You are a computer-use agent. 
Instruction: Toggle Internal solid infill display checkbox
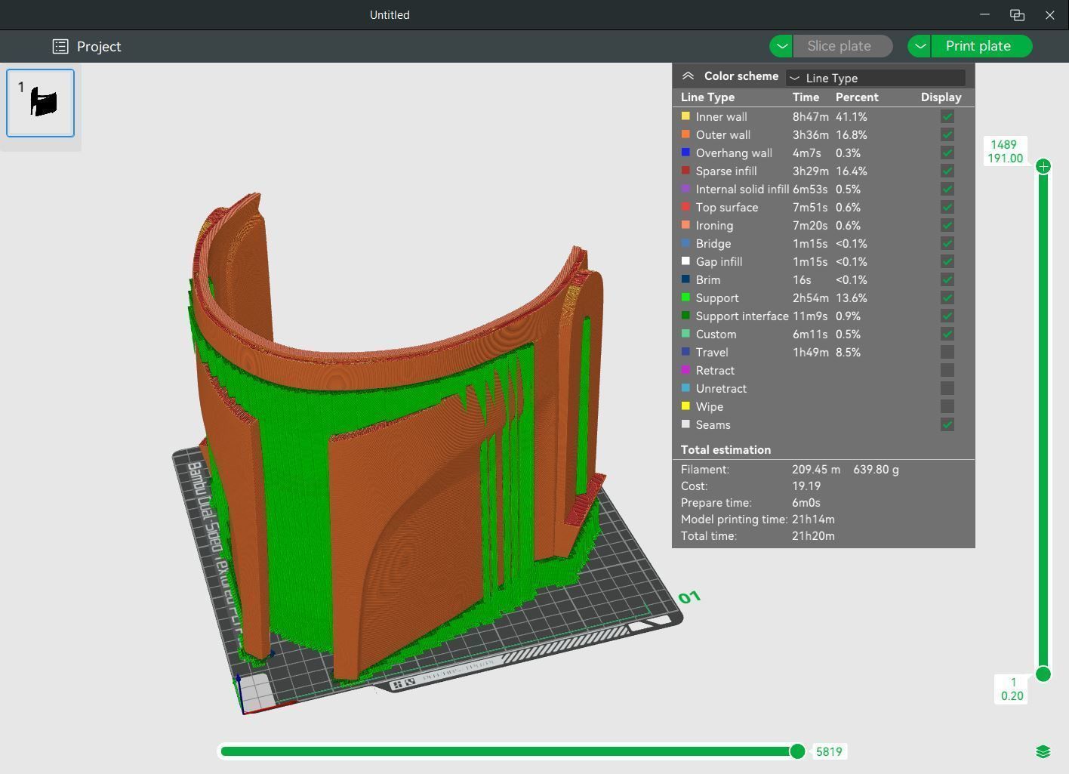[x=947, y=189]
